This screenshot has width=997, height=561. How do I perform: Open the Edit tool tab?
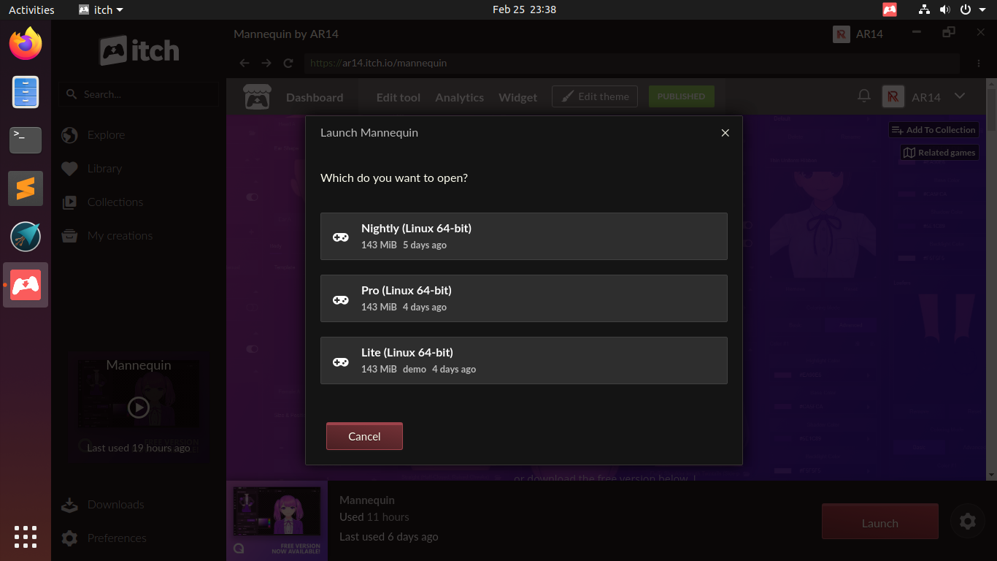(x=399, y=97)
